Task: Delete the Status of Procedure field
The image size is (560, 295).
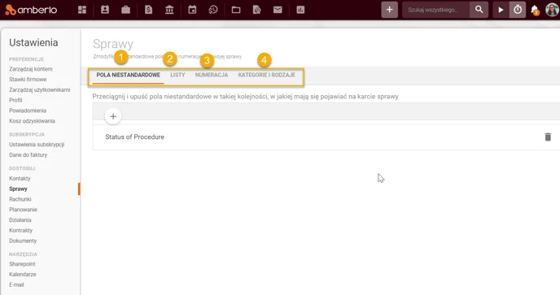Action: coord(548,137)
